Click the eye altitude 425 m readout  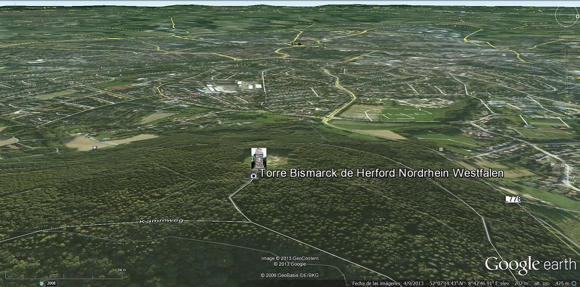point(555,283)
